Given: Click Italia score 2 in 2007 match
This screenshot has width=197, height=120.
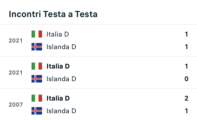Looking at the screenshot, I should tap(186, 98).
